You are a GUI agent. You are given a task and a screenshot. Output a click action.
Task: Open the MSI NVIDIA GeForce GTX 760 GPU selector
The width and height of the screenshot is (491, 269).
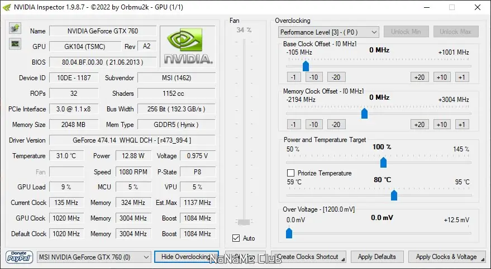tap(94, 257)
